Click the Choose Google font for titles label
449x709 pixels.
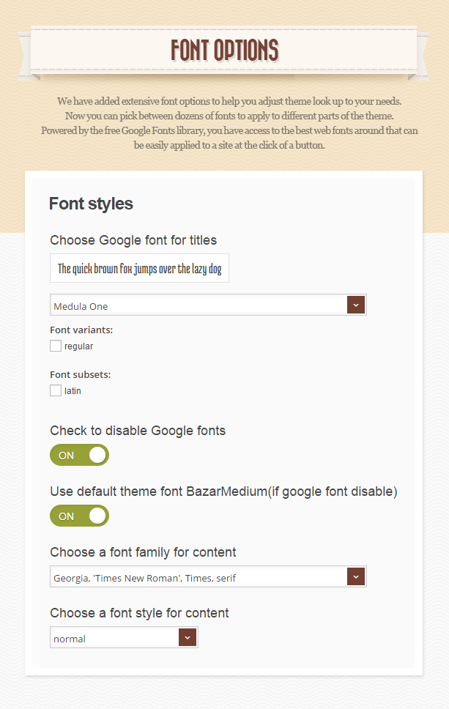point(133,240)
